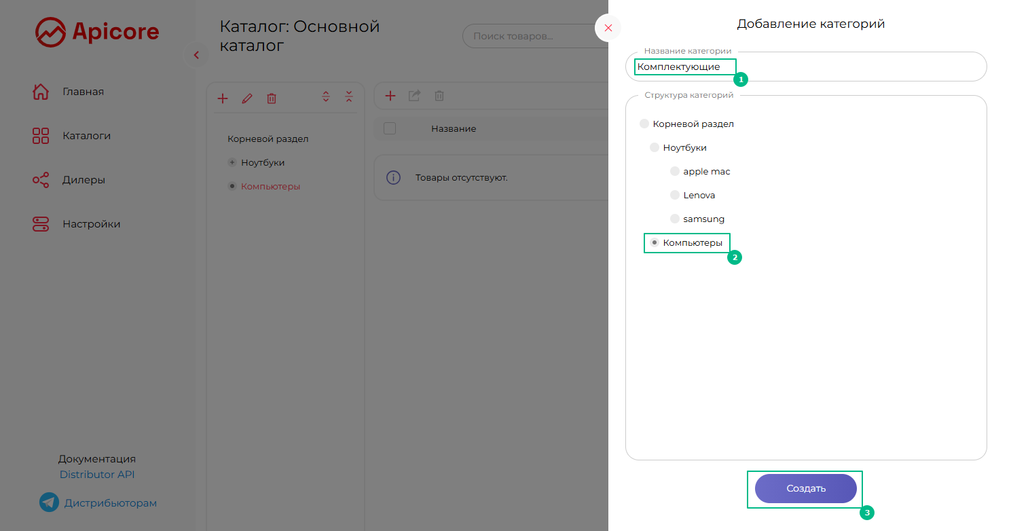The width and height of the screenshot is (1011, 531).
Task: Go to the Дилеры section
Action: pos(84,180)
